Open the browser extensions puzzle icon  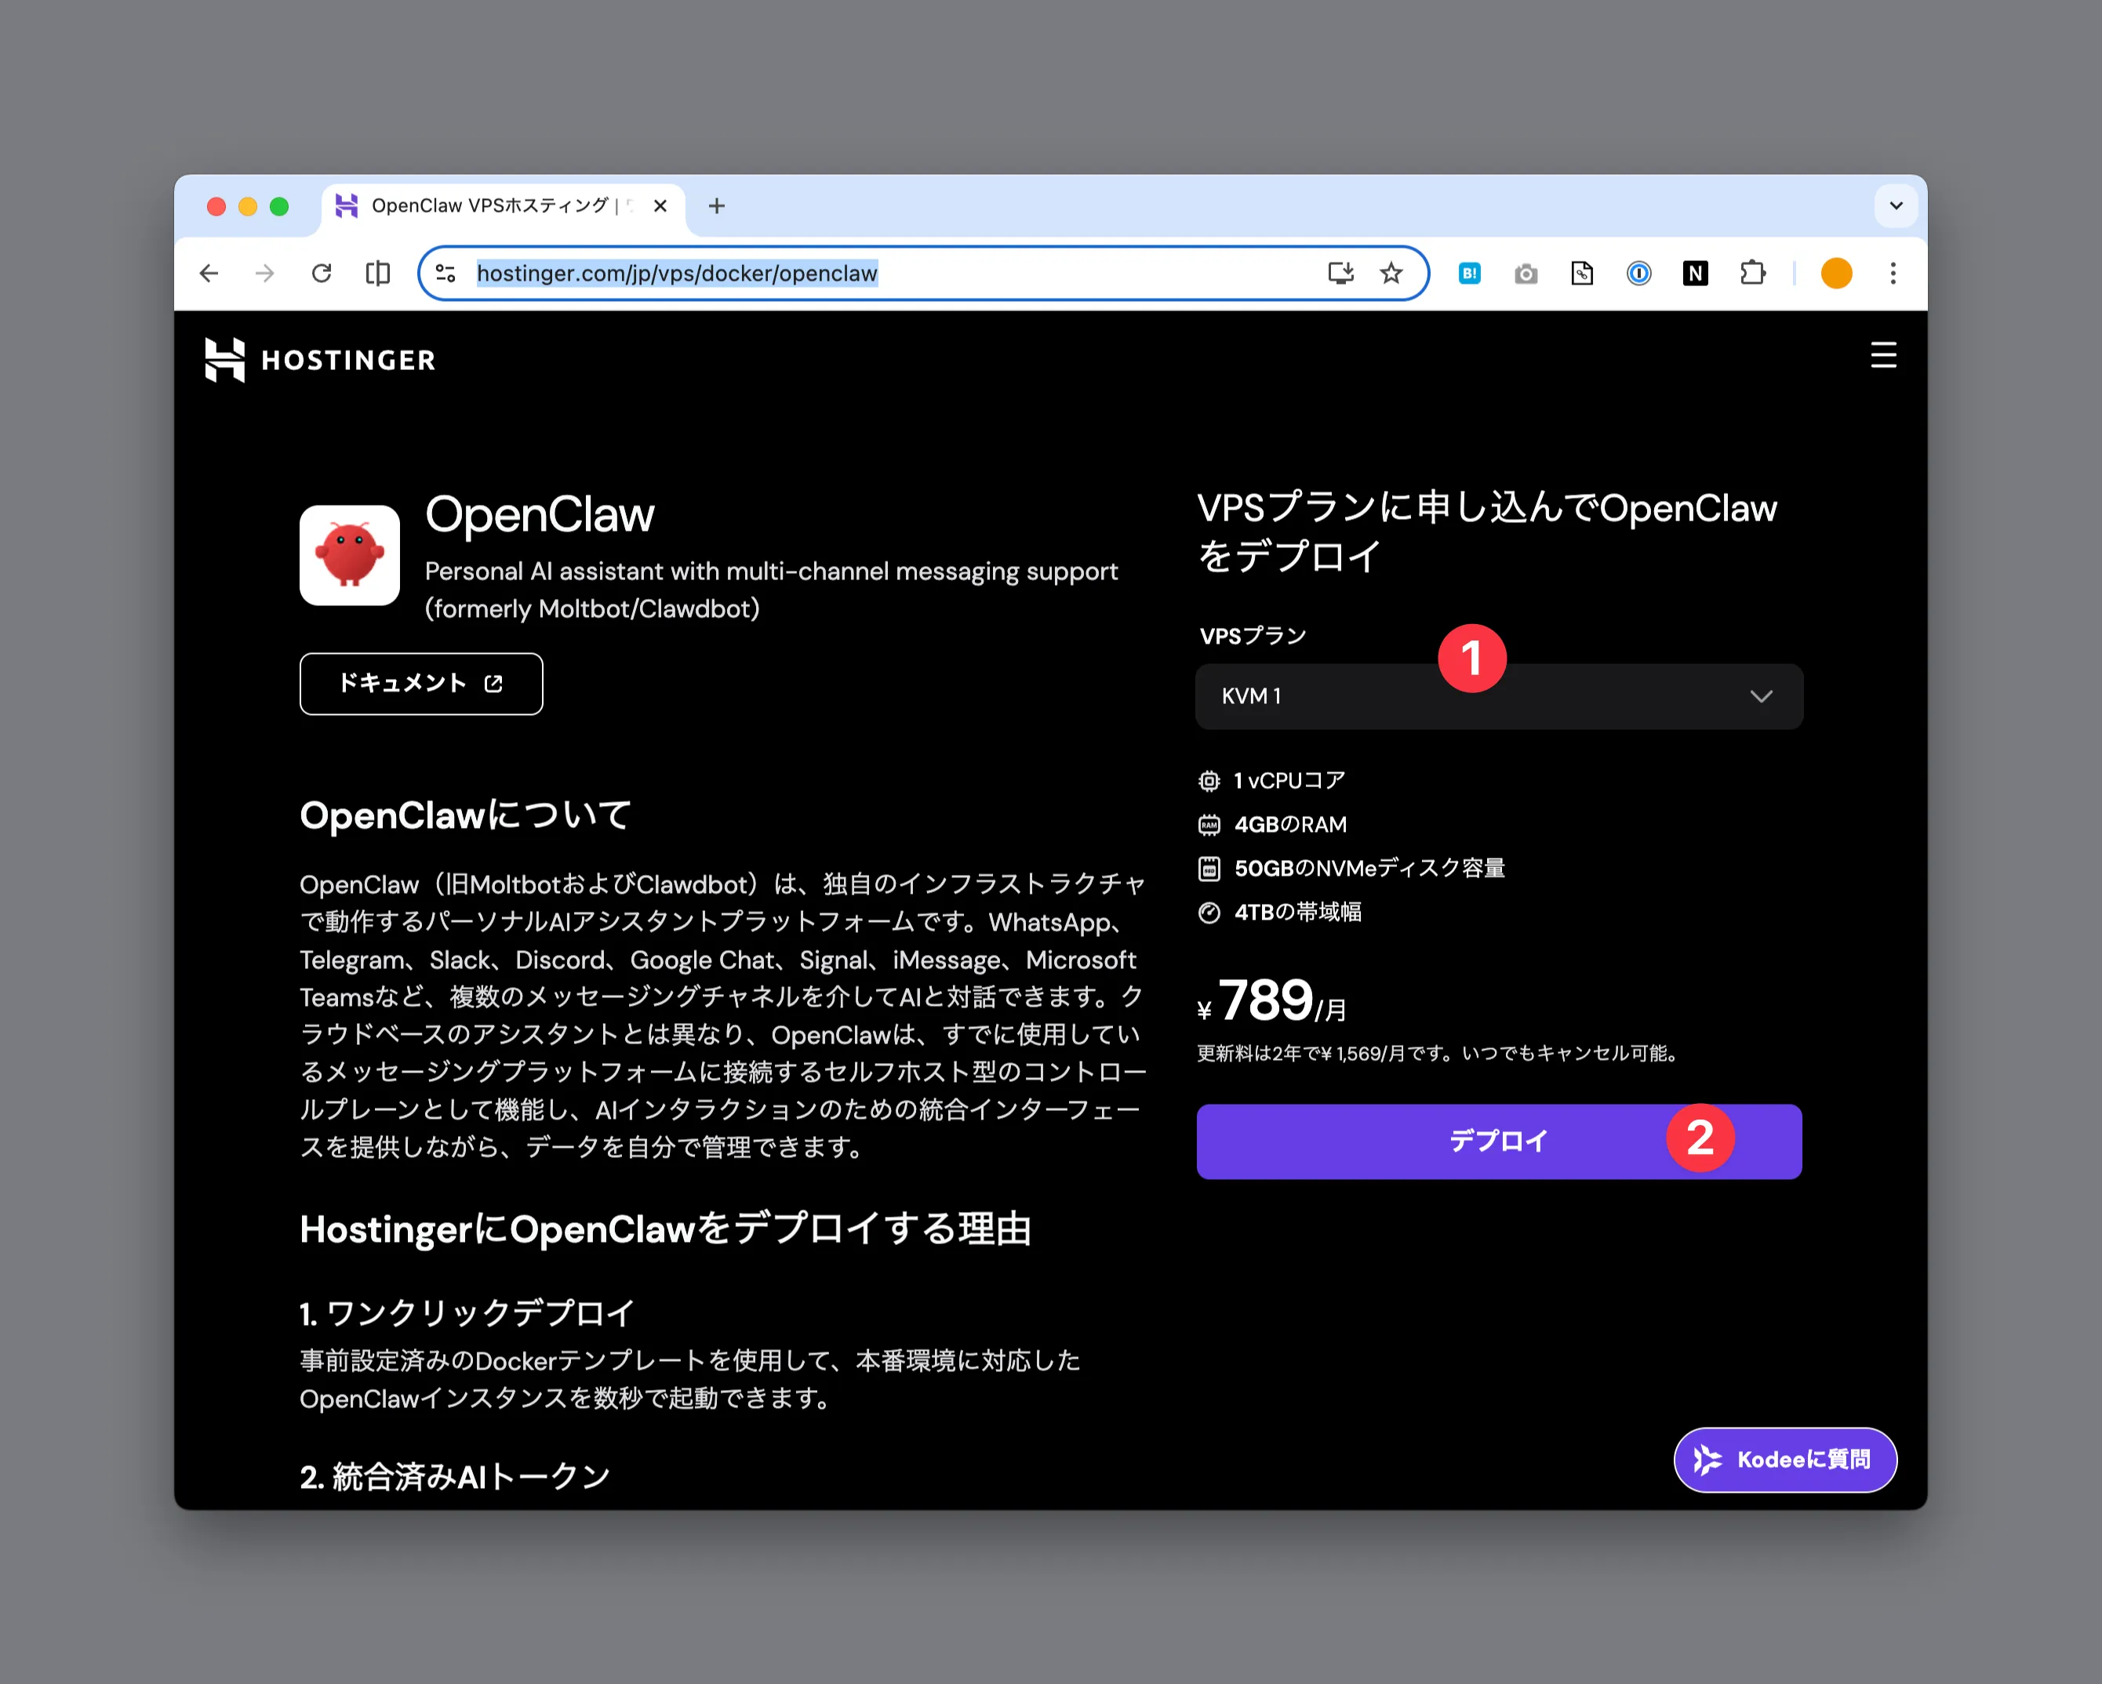pos(1752,274)
